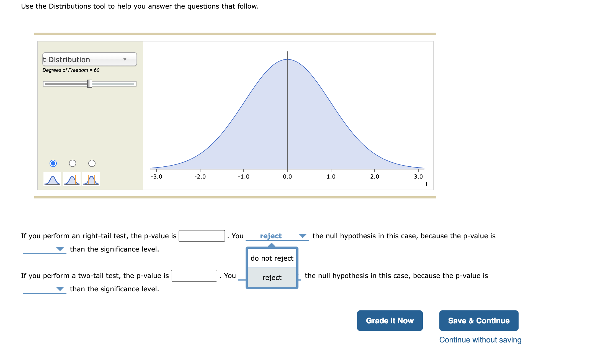Viewport: 590px width, 356px height.
Task: Select the middle radio button option
Action: point(72,164)
